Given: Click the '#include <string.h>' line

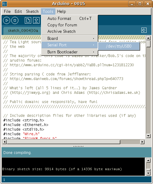Looking at the screenshot, I should 24,120.
